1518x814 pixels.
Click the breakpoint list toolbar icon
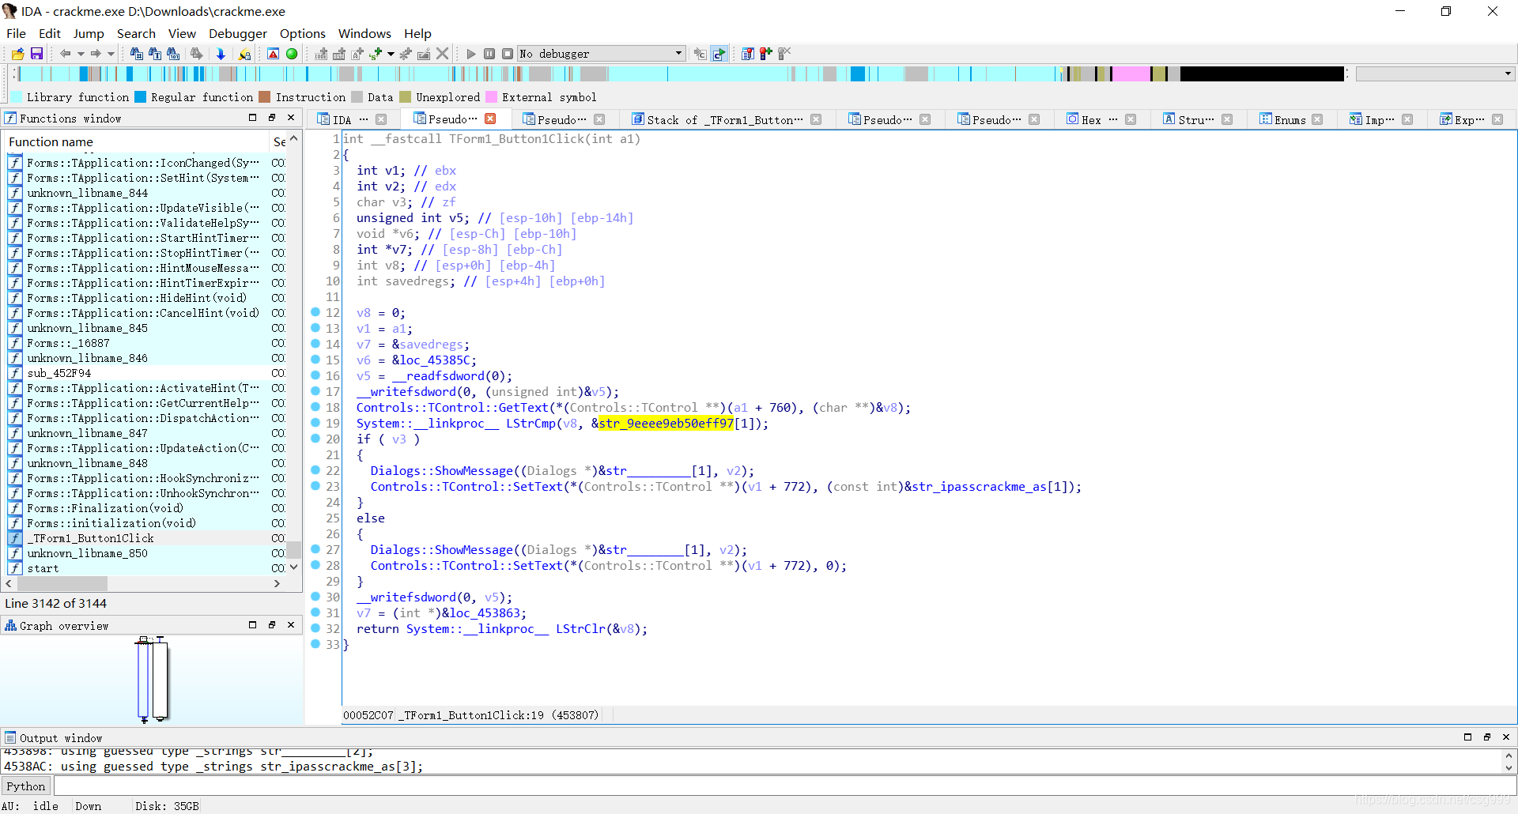tap(747, 54)
